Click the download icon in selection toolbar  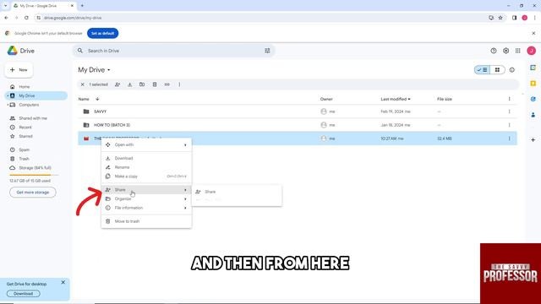tap(129, 84)
